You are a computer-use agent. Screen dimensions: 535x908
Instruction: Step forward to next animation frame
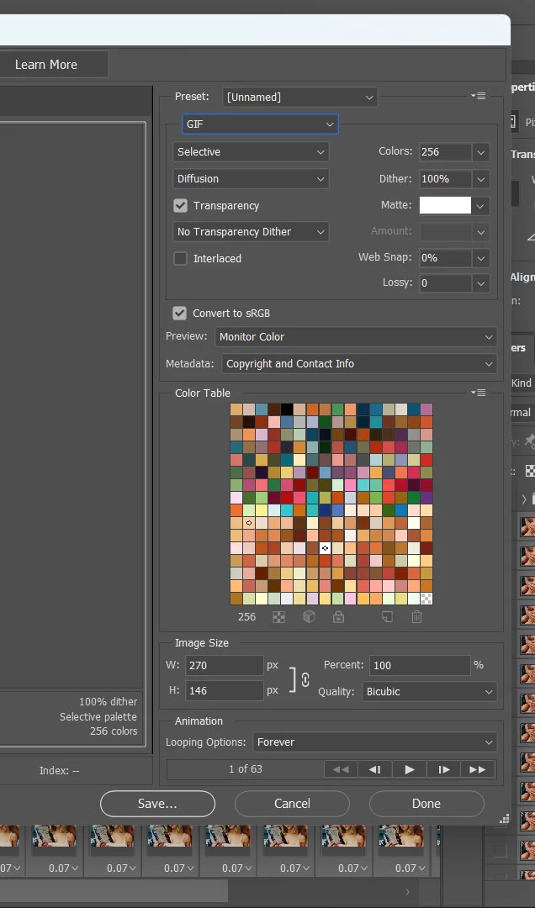(x=443, y=769)
